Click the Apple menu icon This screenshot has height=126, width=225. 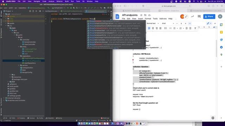click(x=3, y=1)
